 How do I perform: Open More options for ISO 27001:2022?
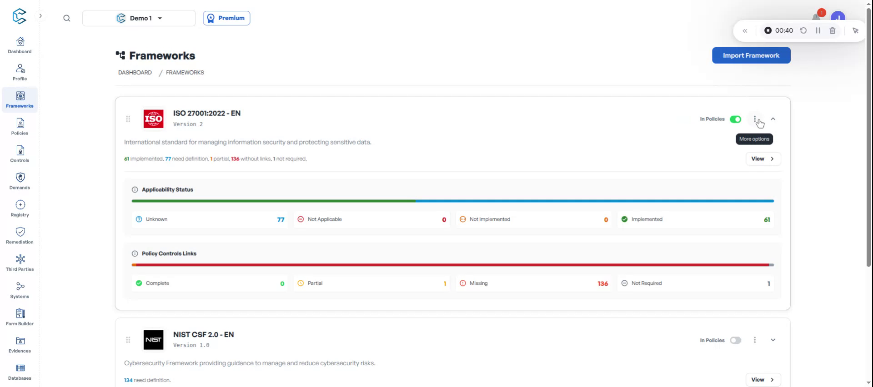click(x=755, y=119)
